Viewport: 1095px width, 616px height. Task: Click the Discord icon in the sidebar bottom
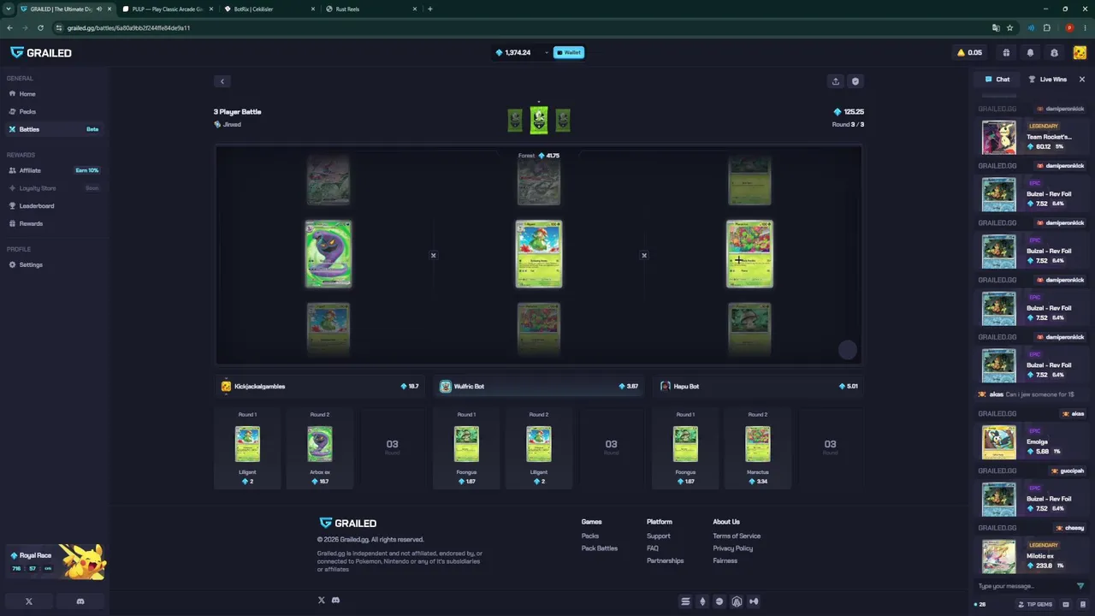tap(80, 601)
